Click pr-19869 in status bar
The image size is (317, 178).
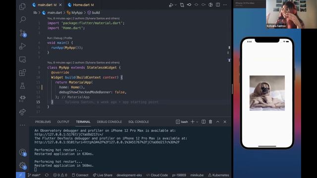(x=179, y=175)
